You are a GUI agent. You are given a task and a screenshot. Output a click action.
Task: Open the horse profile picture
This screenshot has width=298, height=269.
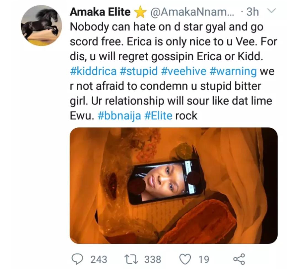click(x=40, y=25)
